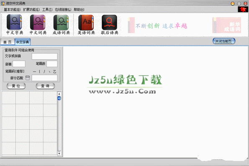Click the 笔画数 input field
This screenshot has height=166, width=249.
pos(52,64)
